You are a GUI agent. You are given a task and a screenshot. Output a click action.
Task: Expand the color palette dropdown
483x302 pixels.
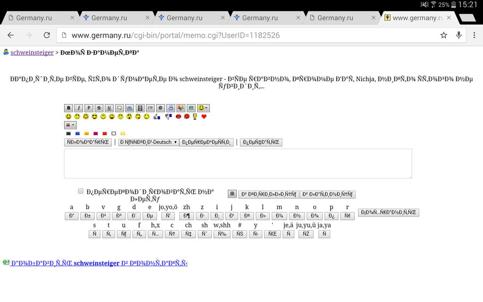click(70, 125)
